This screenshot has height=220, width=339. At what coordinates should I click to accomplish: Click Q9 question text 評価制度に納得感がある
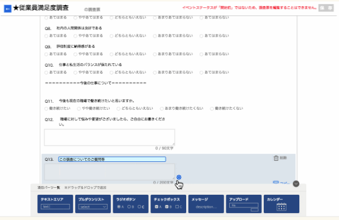click(x=76, y=47)
